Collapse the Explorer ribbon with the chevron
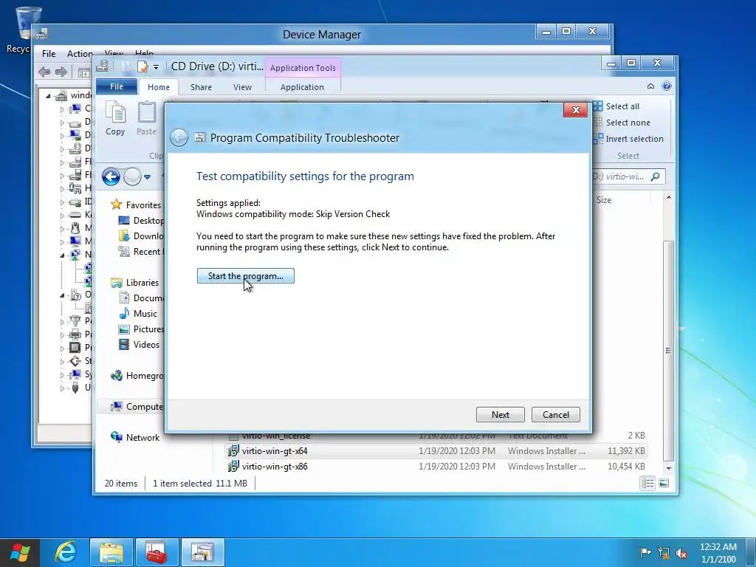756x567 pixels. 650,86
